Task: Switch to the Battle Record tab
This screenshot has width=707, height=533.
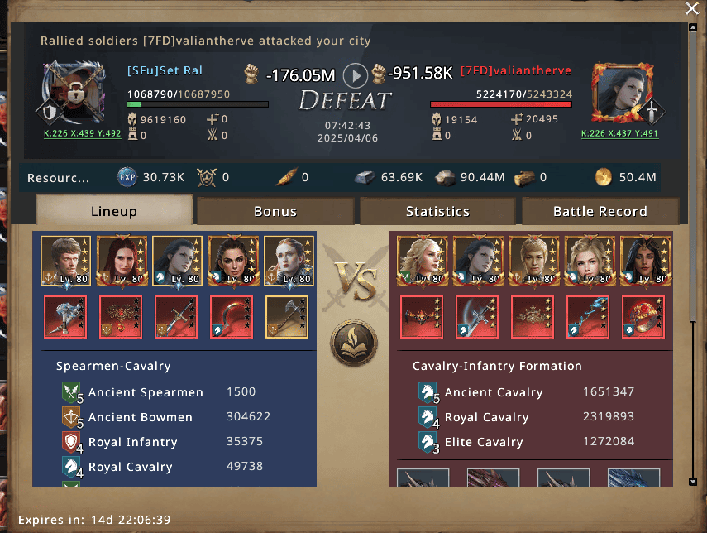Action: coord(600,211)
